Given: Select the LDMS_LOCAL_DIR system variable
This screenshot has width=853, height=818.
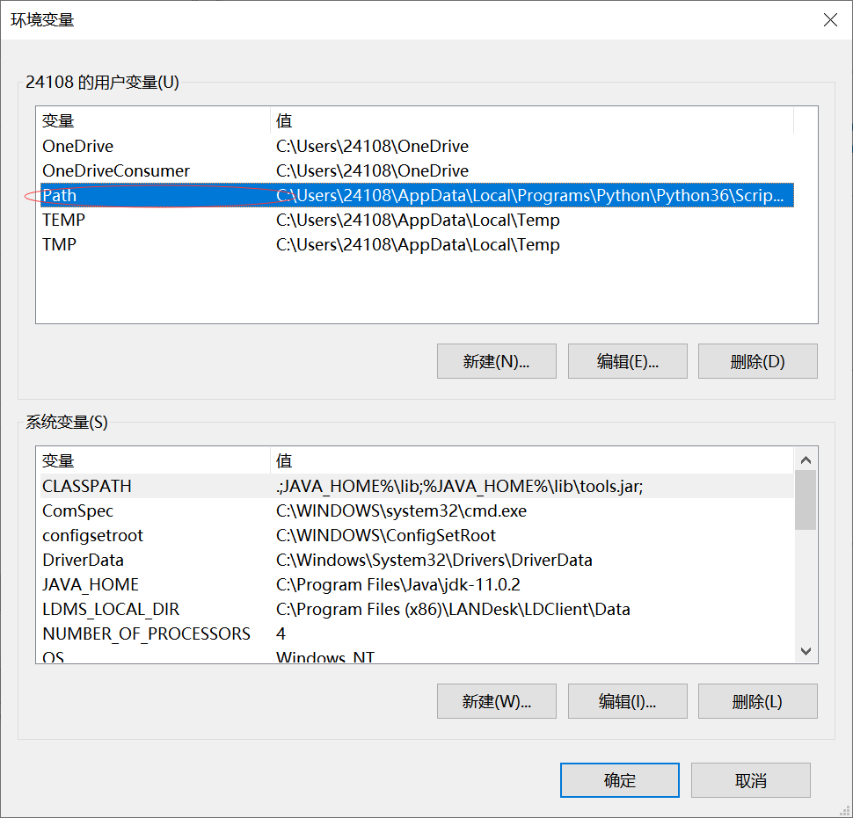Looking at the screenshot, I should pos(417,609).
